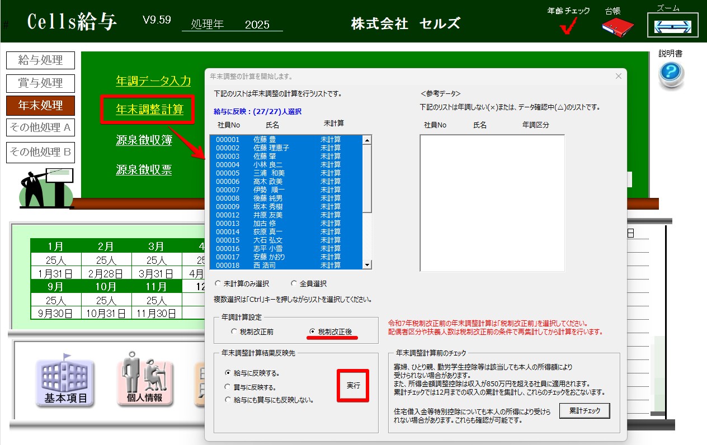Click the ズーム arrow icon
Screen dimensions: 707x445
pyautogui.click(x=672, y=26)
